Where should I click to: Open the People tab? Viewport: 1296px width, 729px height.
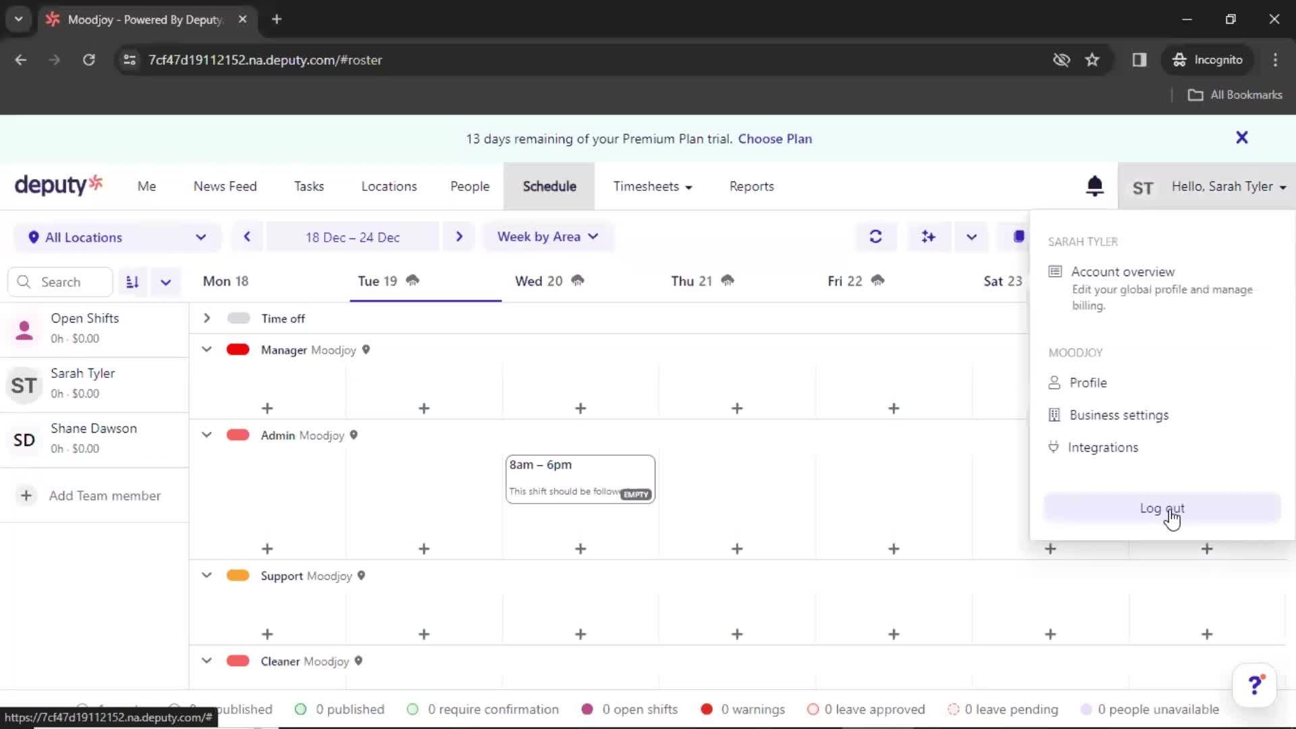point(470,186)
